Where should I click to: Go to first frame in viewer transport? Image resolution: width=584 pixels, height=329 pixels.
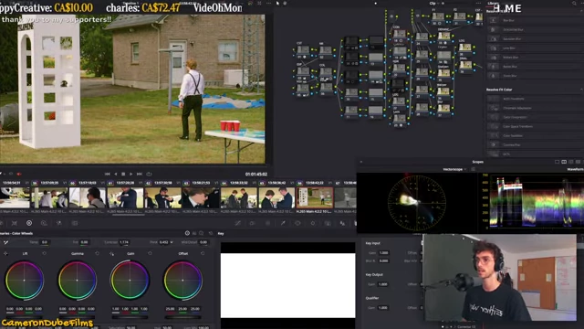click(108, 174)
